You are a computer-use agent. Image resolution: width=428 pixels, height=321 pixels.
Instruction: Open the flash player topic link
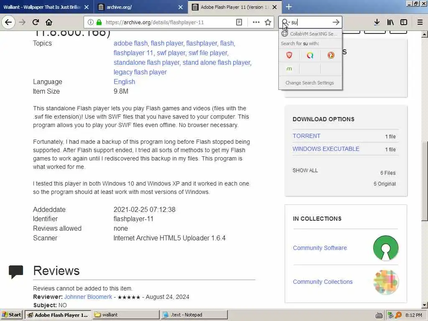click(167, 43)
